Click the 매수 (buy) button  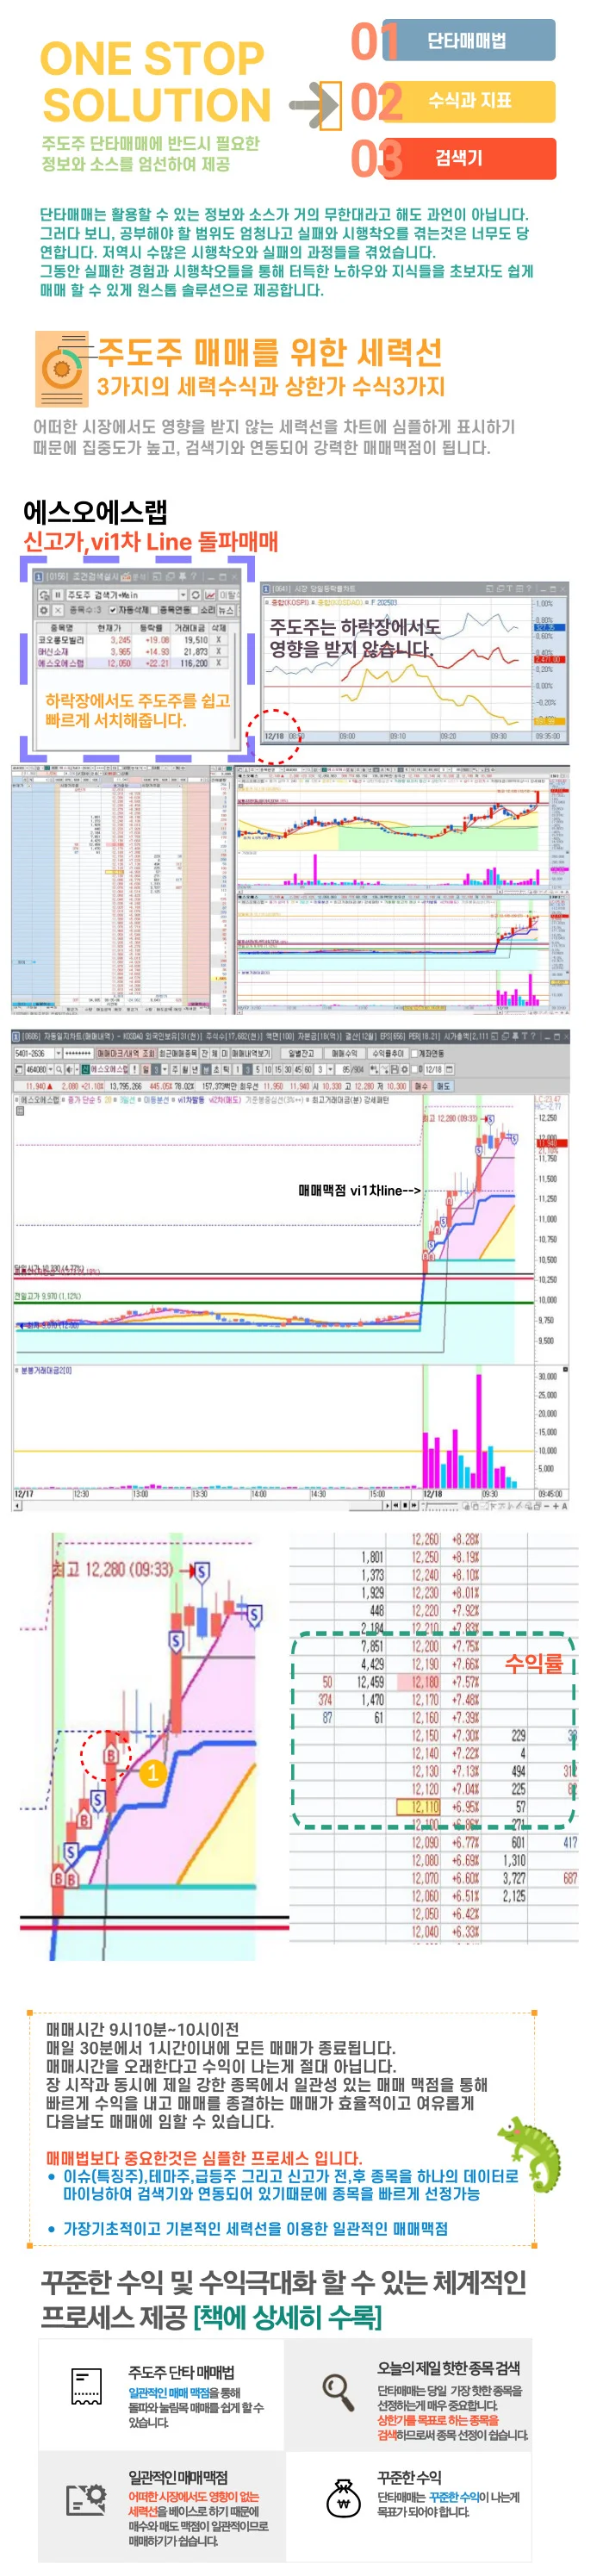click(x=421, y=1086)
